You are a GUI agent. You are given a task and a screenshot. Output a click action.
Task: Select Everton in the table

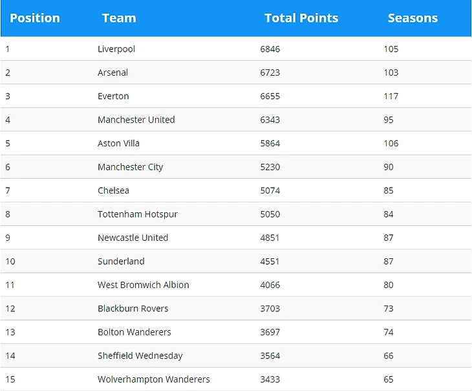click(x=113, y=96)
